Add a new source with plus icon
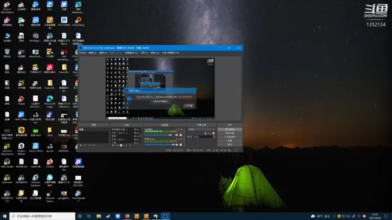The image size is (392, 220). click(113, 145)
